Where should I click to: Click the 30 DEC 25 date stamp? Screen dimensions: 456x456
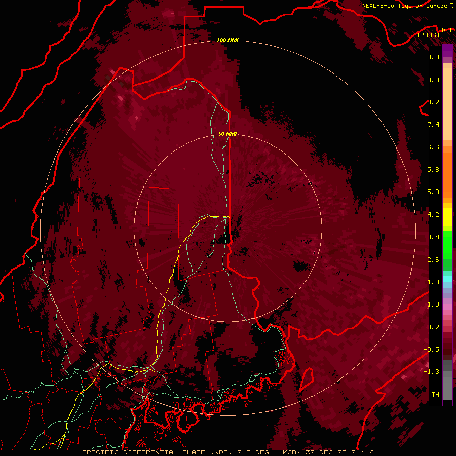pos(325,452)
